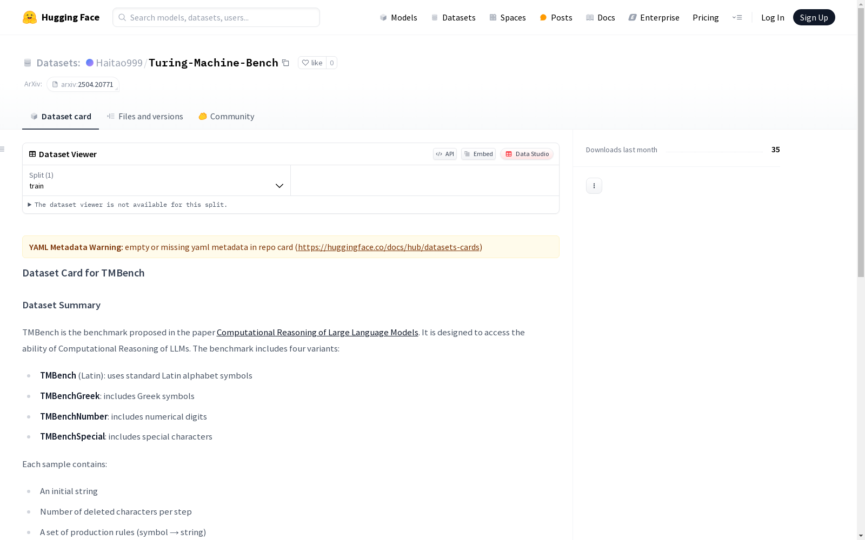Viewport: 865px width, 540px height.
Task: Go to Datasets page
Action: pos(453,17)
